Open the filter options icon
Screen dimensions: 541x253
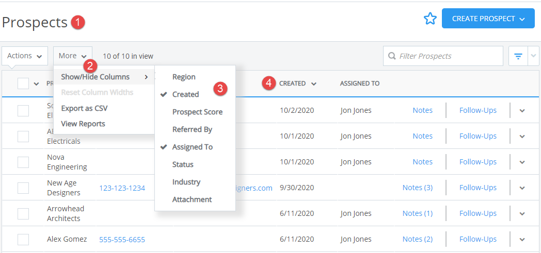click(518, 56)
